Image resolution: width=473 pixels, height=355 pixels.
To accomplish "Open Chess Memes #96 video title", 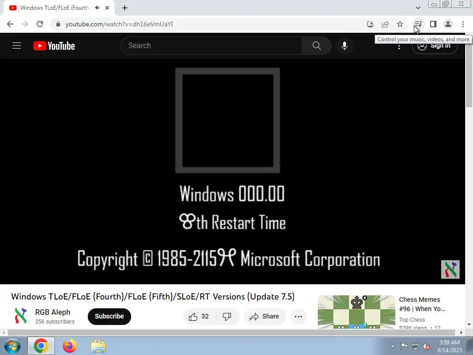I will [x=422, y=304].
